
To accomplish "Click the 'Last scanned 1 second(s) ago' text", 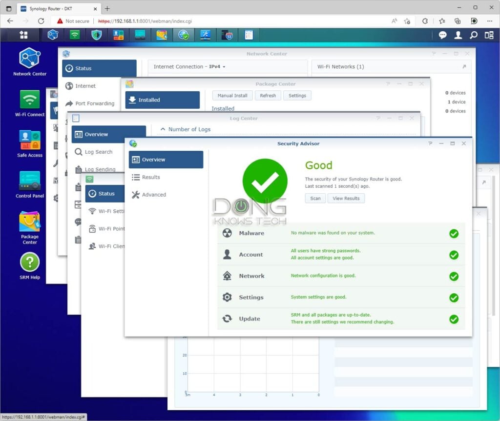I will (337, 186).
